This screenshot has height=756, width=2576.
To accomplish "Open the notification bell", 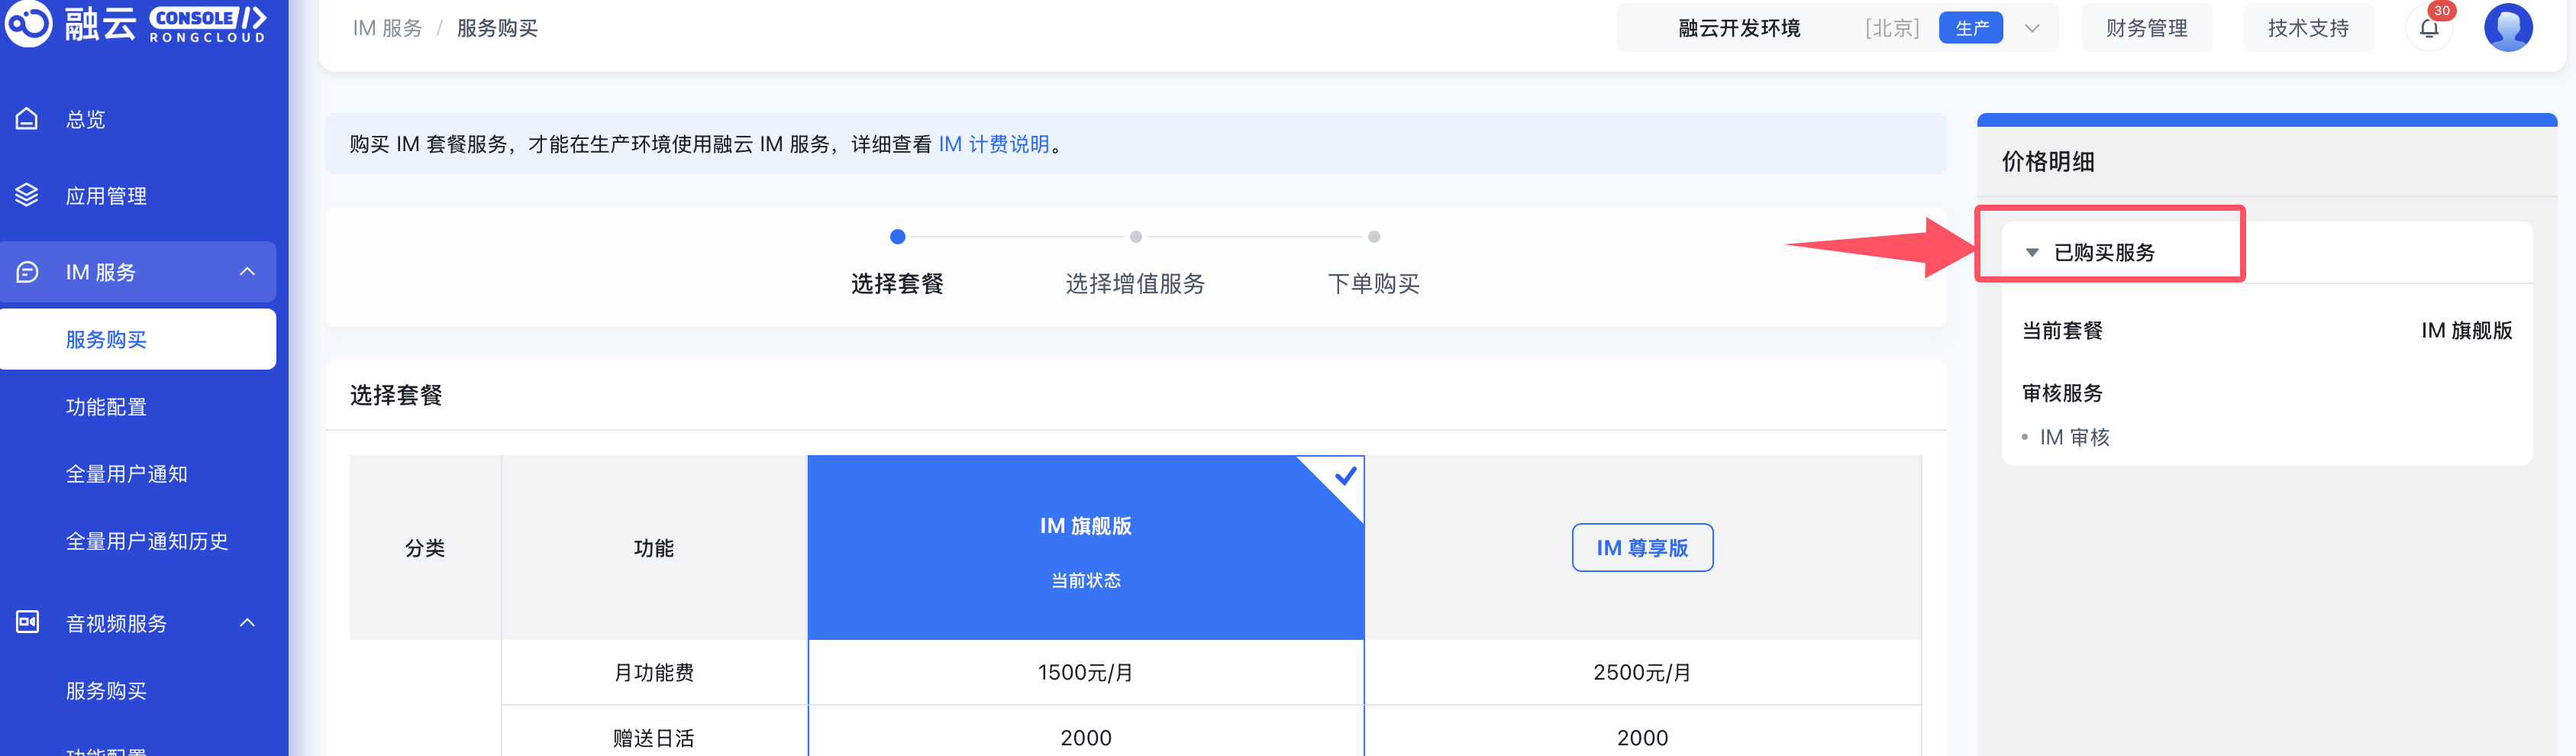I will (2428, 28).
